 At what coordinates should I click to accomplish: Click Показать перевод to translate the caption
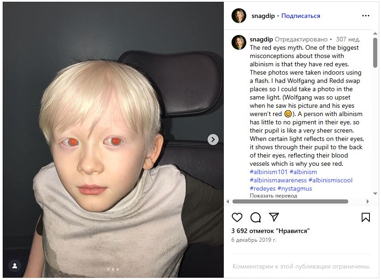274,196
